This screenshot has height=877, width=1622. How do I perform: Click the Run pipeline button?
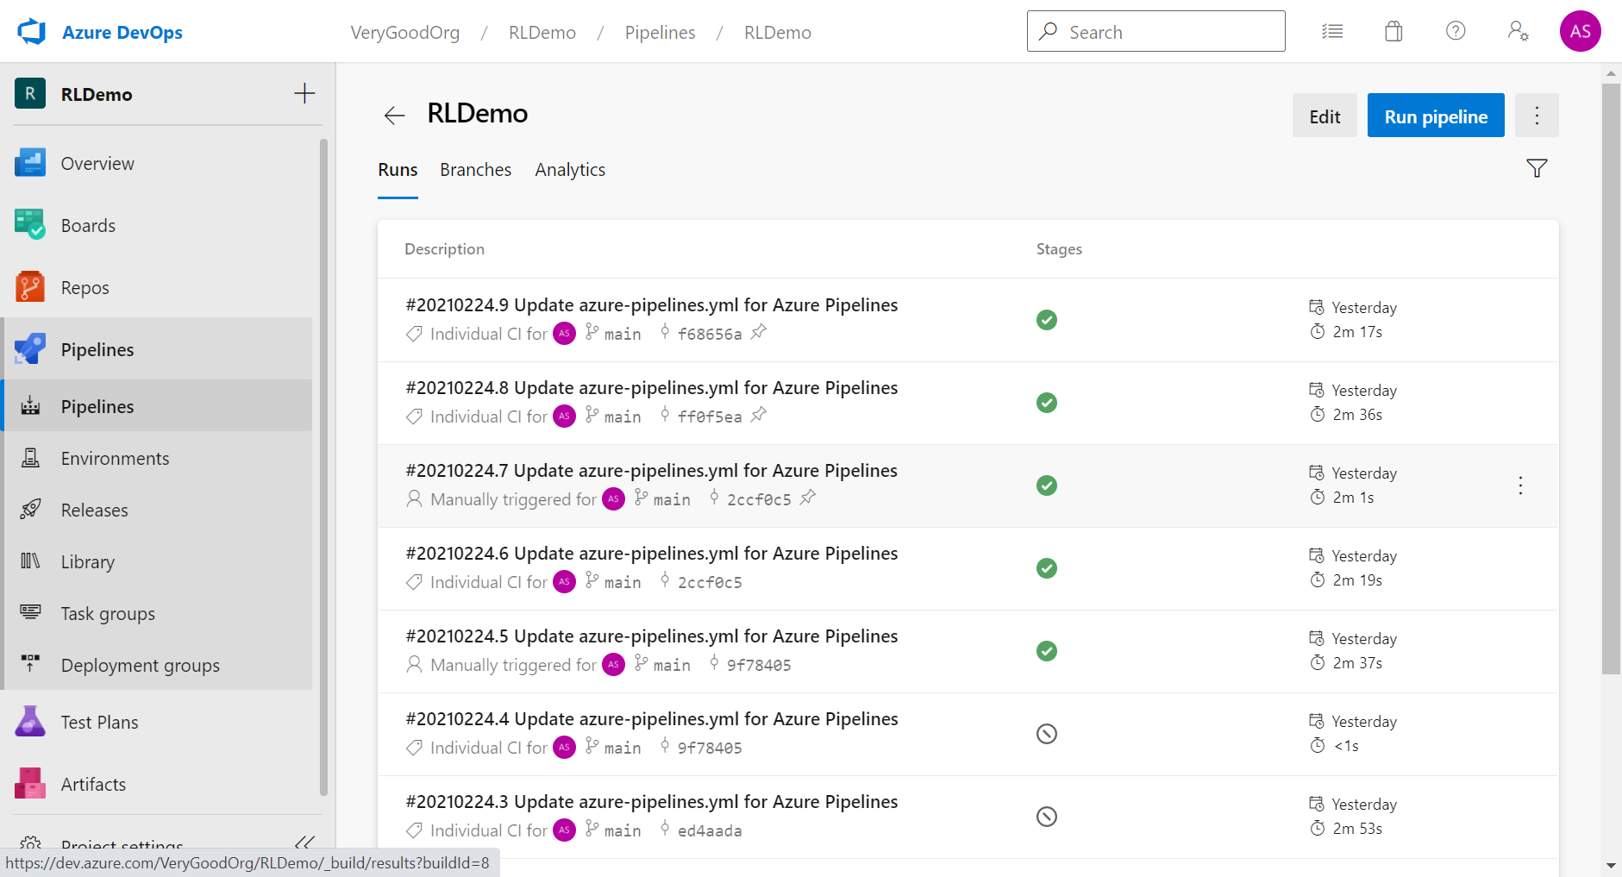[x=1436, y=116]
